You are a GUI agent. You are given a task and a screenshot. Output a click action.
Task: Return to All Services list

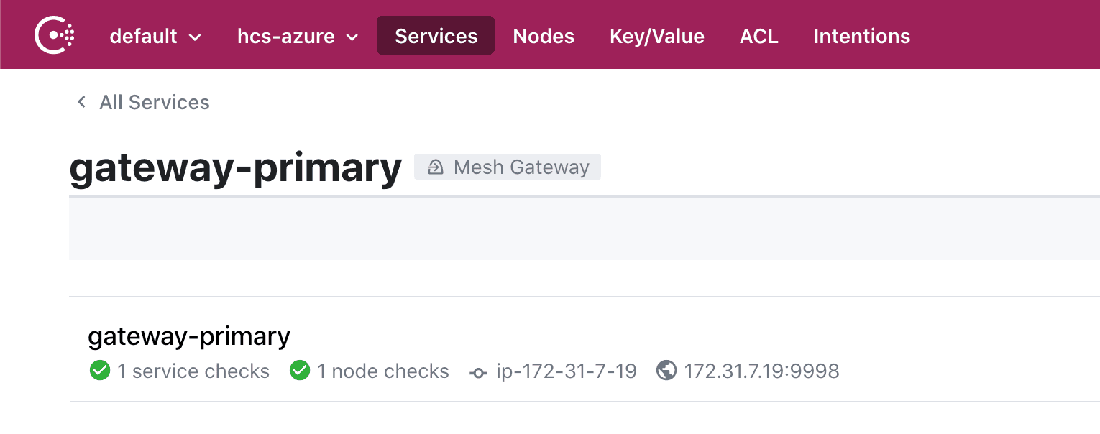[154, 102]
